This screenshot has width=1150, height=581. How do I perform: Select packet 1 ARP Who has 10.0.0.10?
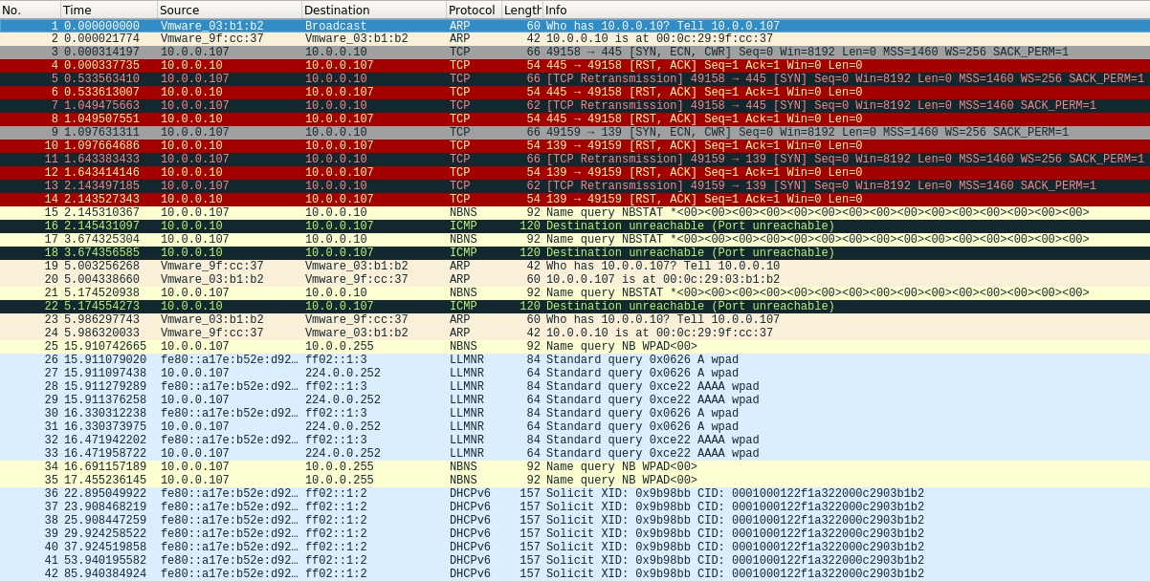[575, 26]
